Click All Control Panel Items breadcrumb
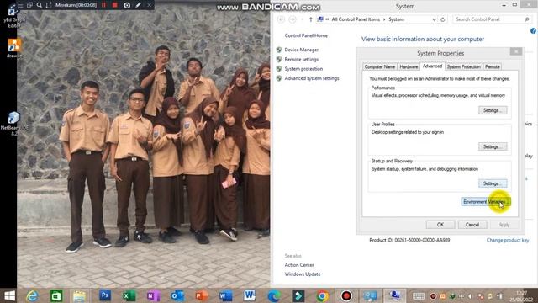This screenshot has height=303, width=538. 356,19
